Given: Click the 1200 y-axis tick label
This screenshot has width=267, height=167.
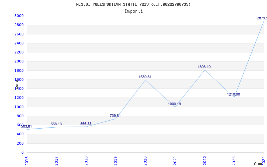Looking at the screenshot, I should (19, 98).
